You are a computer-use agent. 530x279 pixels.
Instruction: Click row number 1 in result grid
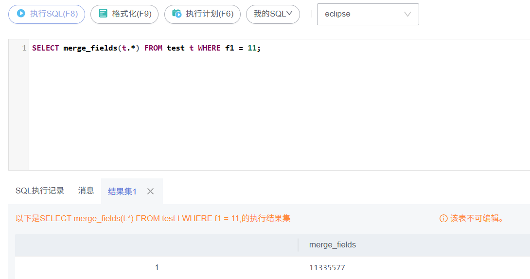tap(157, 268)
